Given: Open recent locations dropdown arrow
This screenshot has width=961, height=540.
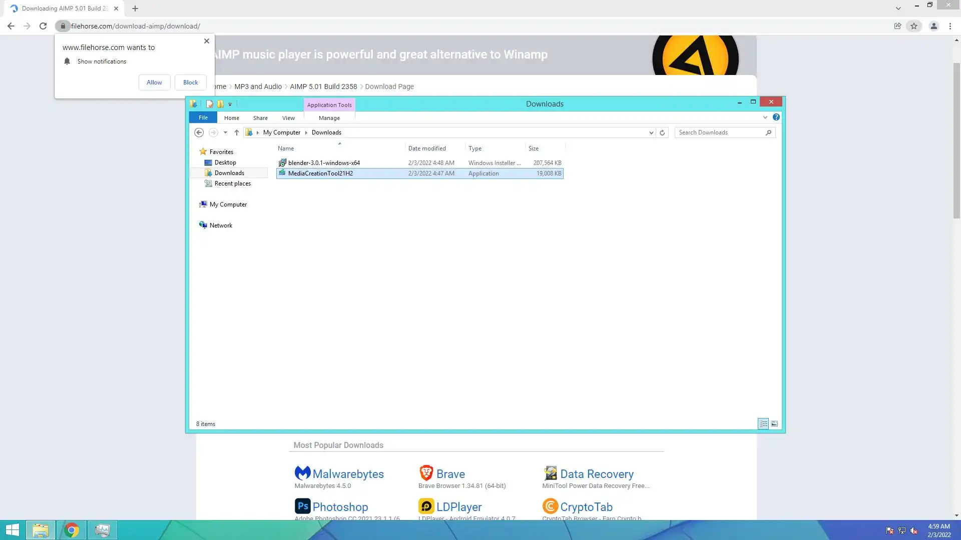Looking at the screenshot, I should pyautogui.click(x=225, y=132).
